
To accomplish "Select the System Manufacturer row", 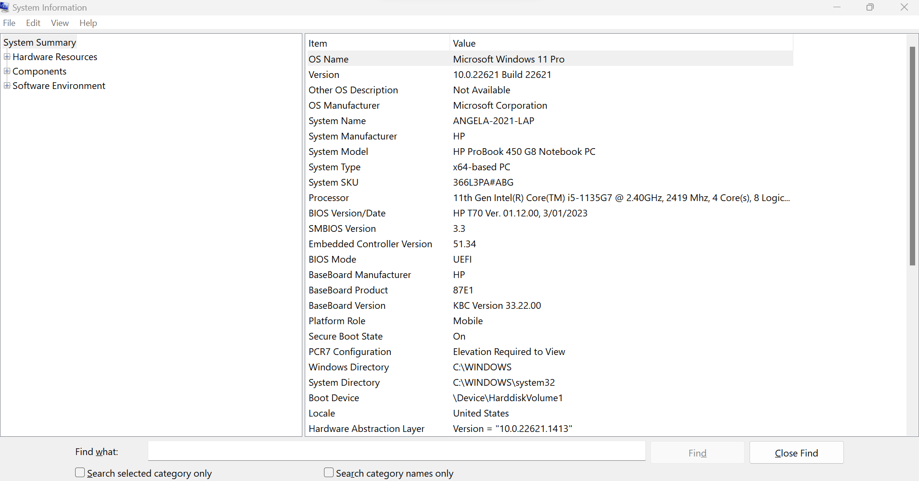I will pos(550,136).
